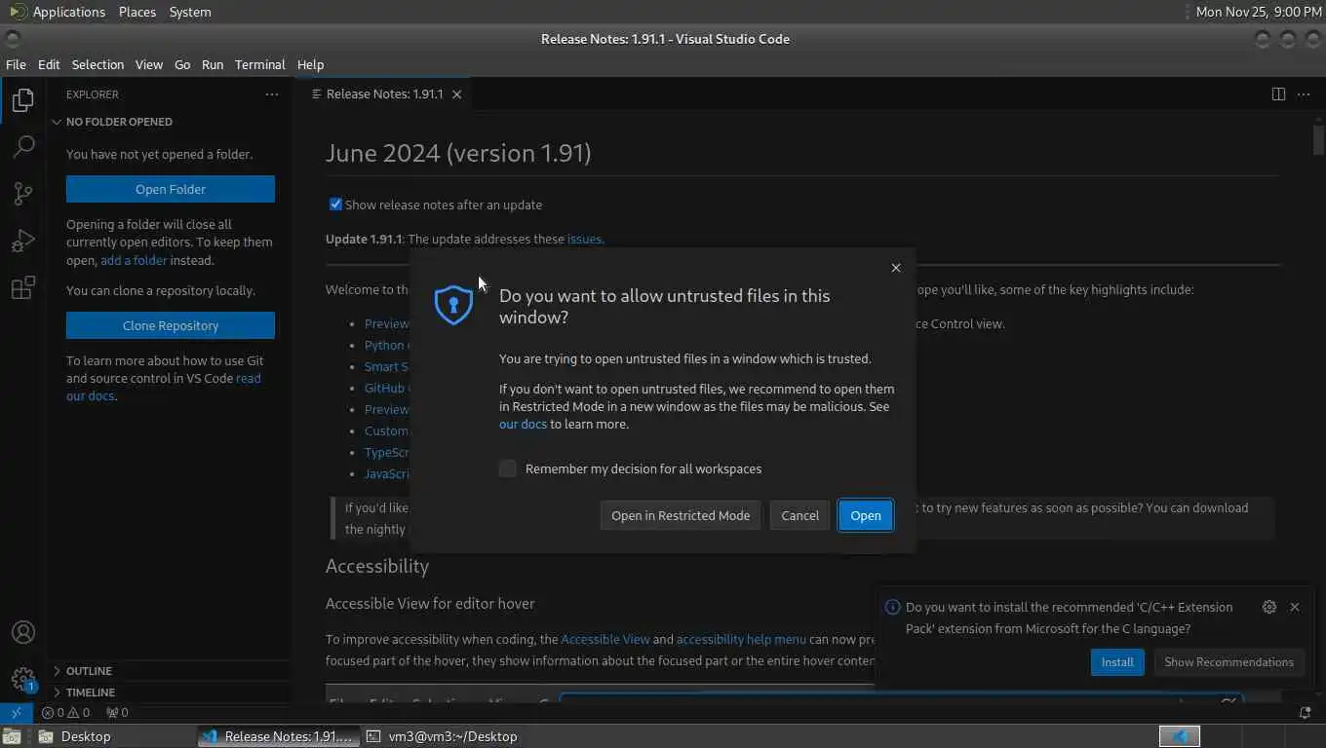Select the Release Notes: 1.91.1 tab

pyautogui.click(x=384, y=94)
